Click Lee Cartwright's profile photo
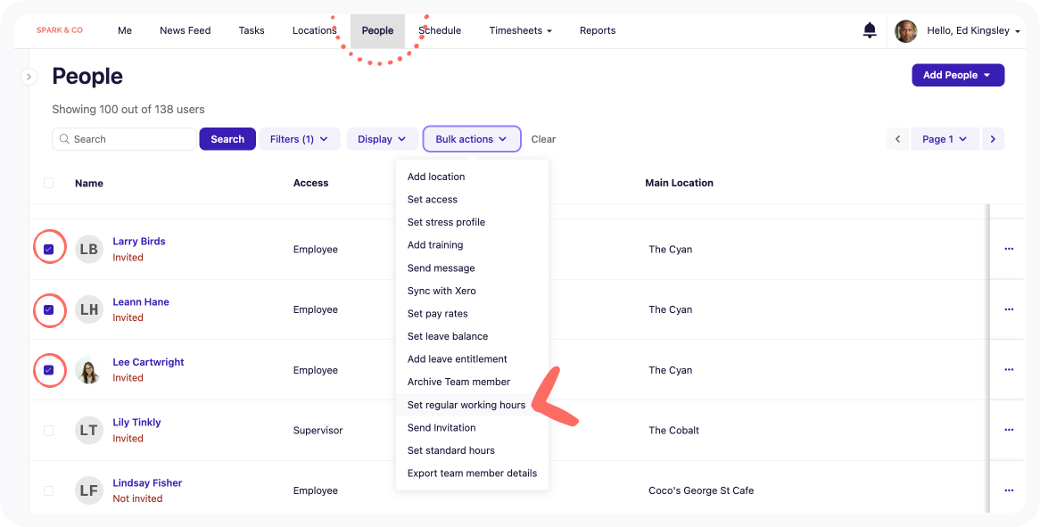The image size is (1040, 527). tap(88, 370)
